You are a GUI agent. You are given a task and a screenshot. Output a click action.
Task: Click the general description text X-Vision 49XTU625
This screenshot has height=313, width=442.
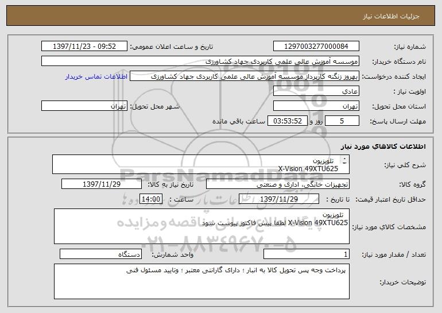[308, 169]
